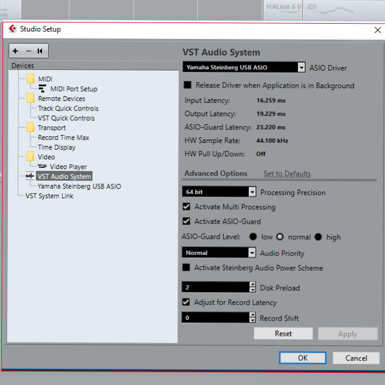
Task: Select Track Quick Controls in tree
Action: point(68,108)
